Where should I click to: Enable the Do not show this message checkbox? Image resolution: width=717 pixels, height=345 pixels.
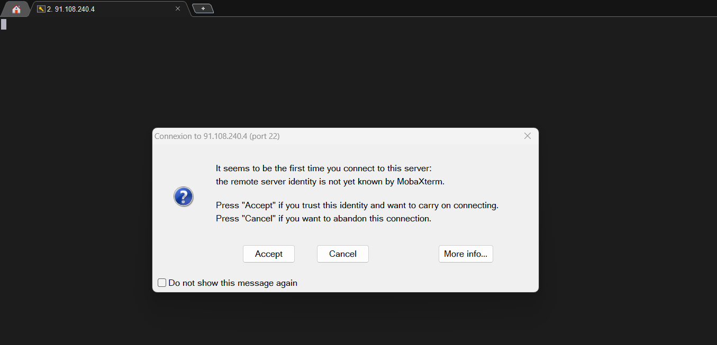click(x=162, y=283)
